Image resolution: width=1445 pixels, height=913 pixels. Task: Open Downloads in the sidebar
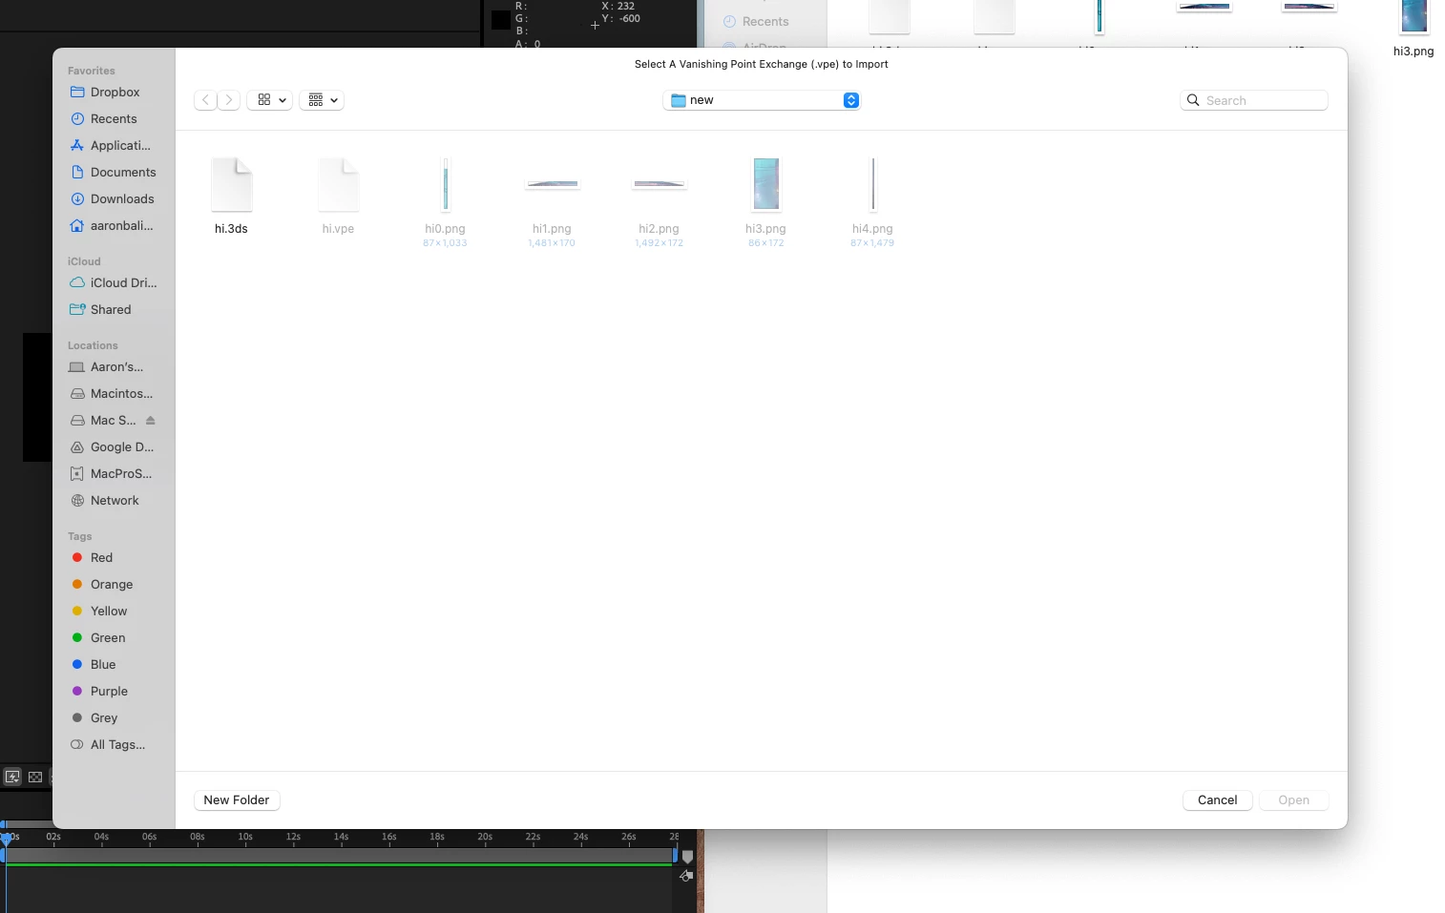pos(113,199)
